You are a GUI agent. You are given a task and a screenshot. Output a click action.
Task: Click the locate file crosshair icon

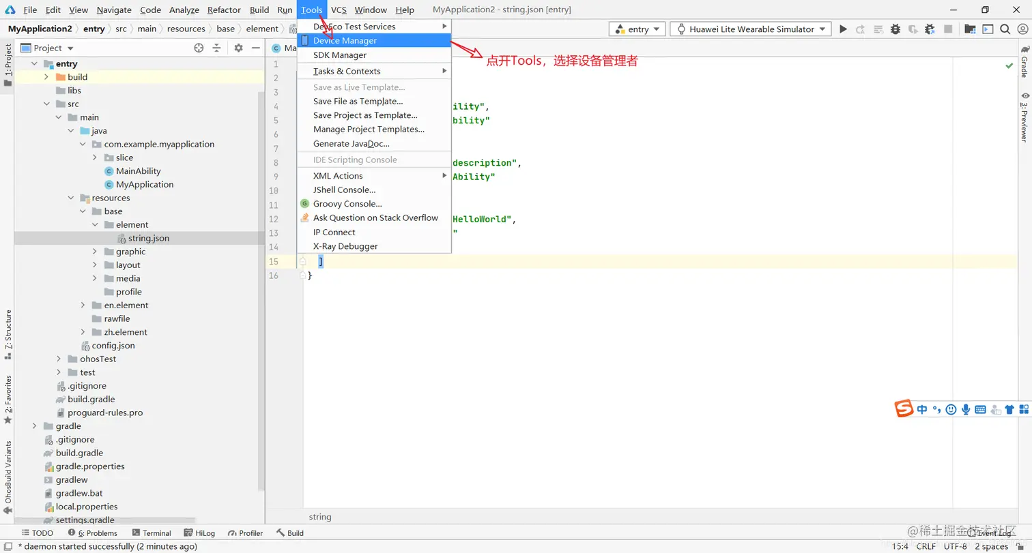pos(199,48)
